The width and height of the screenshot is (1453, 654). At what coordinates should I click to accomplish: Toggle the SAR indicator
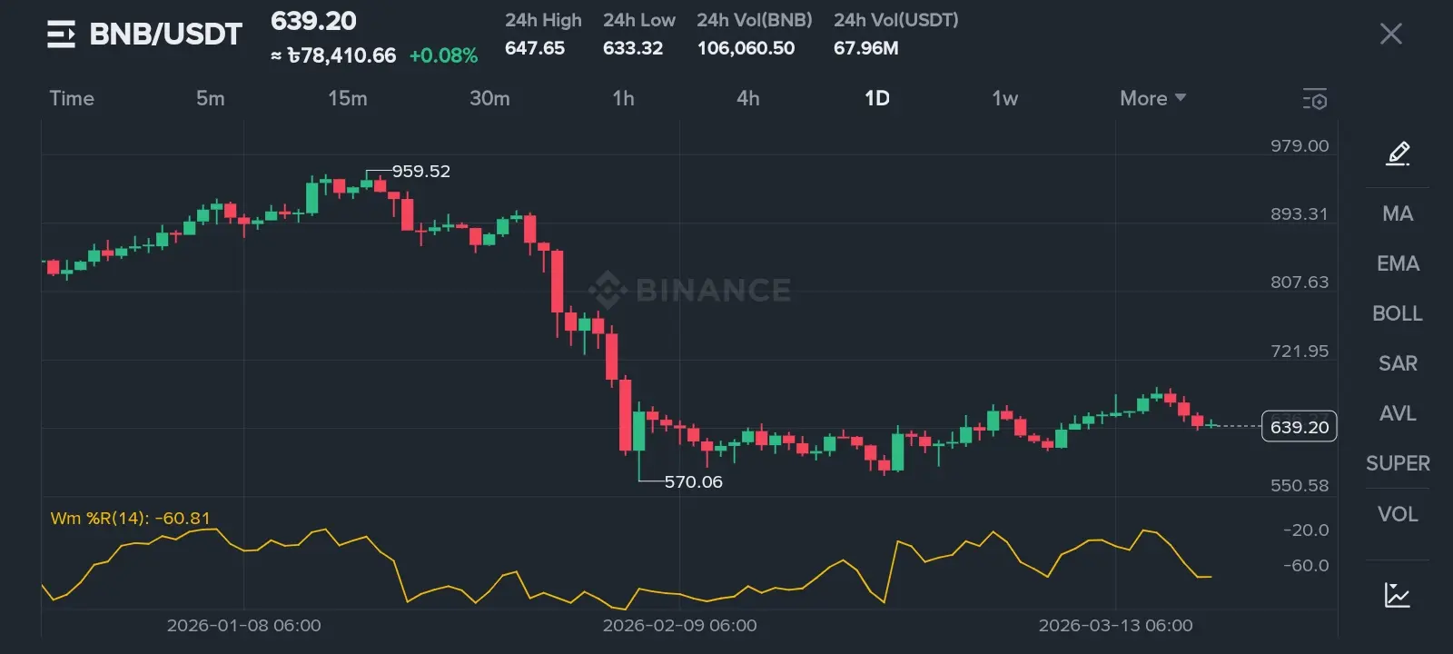(x=1398, y=363)
